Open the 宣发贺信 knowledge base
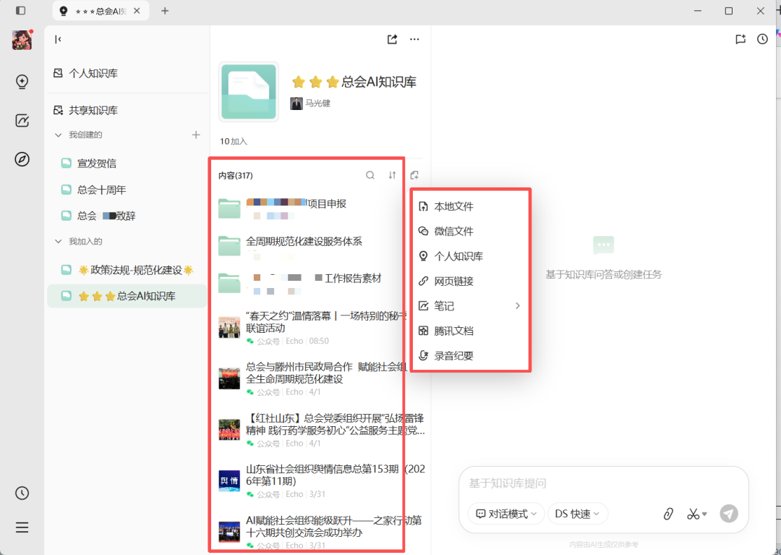 [127, 164]
